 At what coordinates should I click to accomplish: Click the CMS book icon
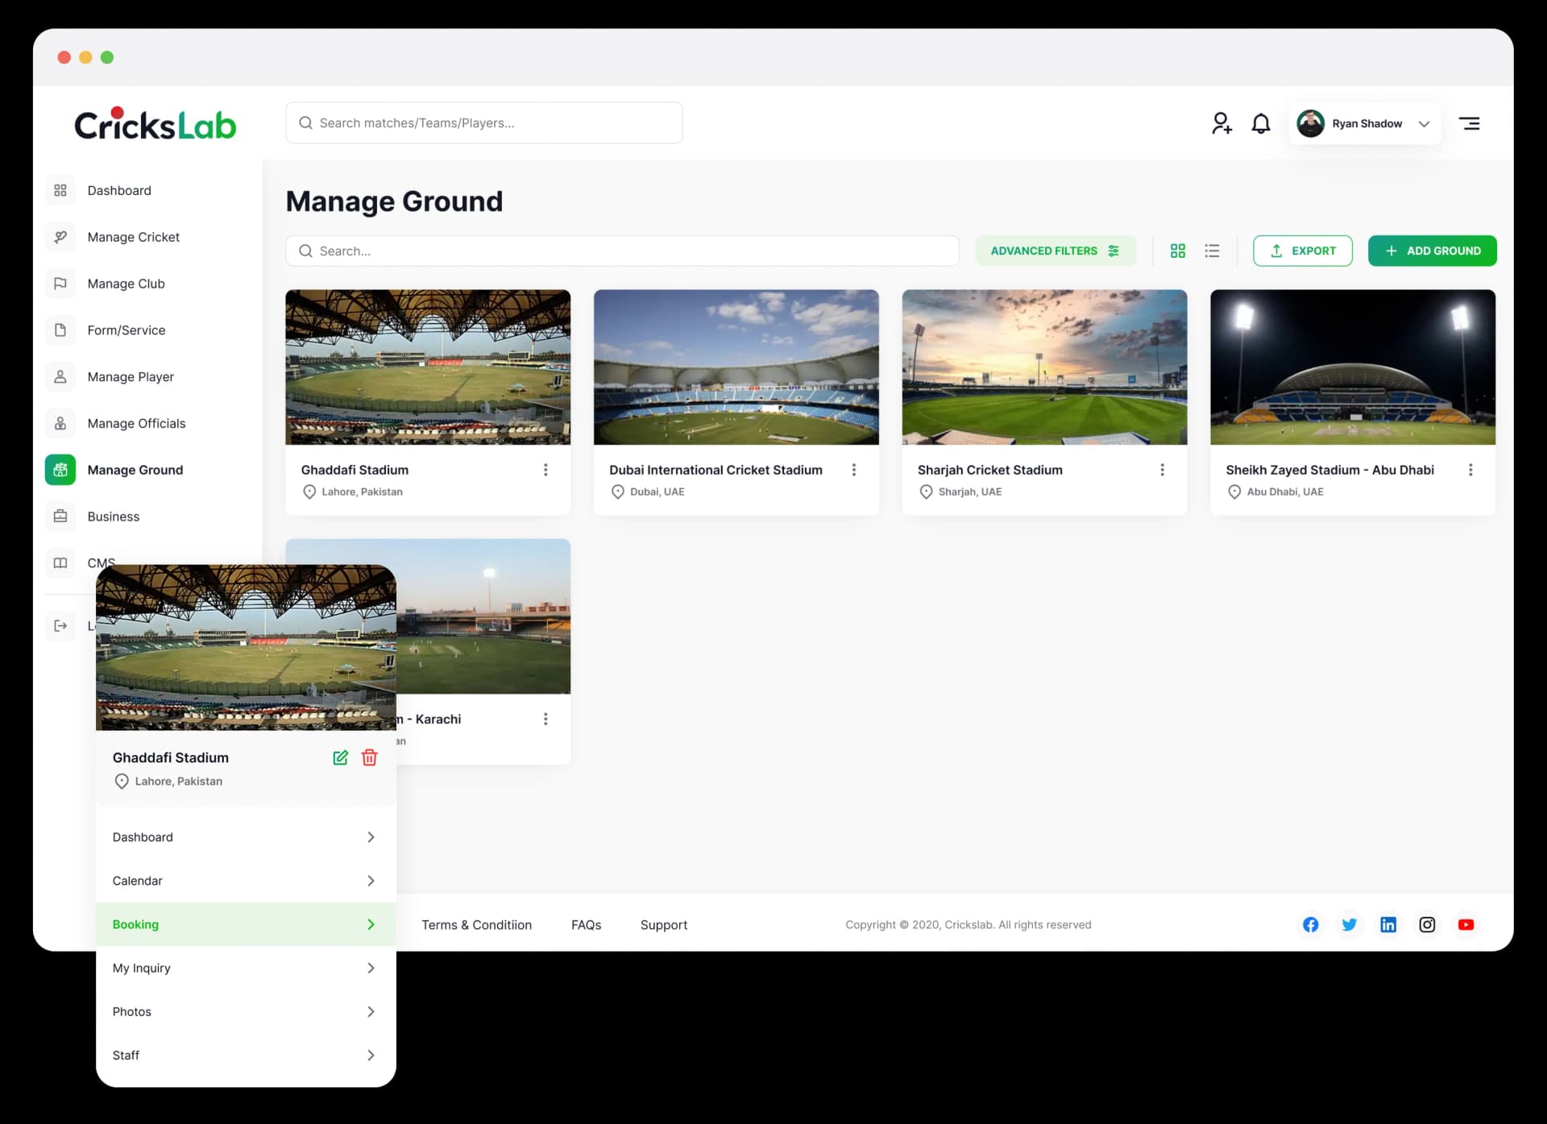[60, 563]
